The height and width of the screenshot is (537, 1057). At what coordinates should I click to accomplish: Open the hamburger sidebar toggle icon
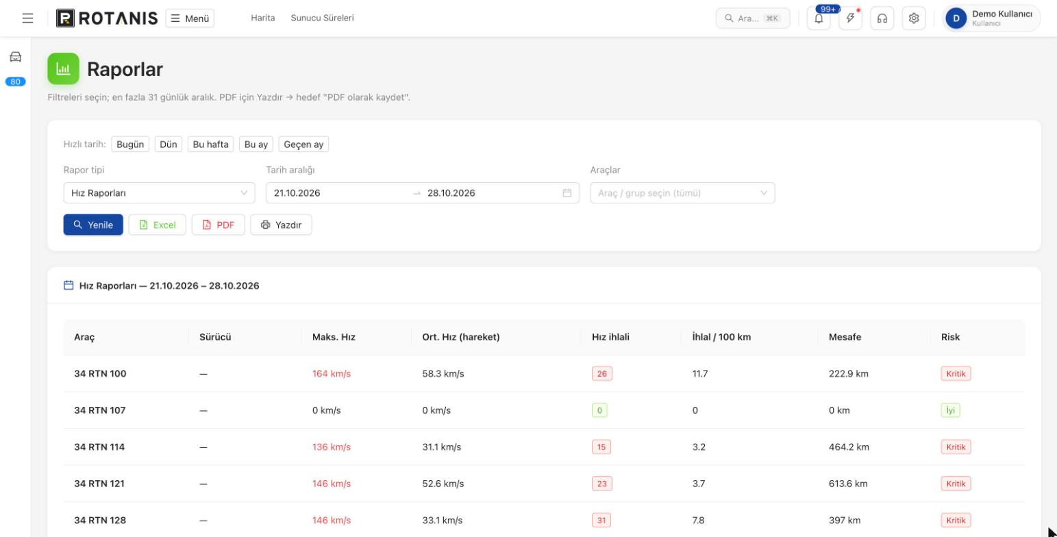click(x=28, y=18)
